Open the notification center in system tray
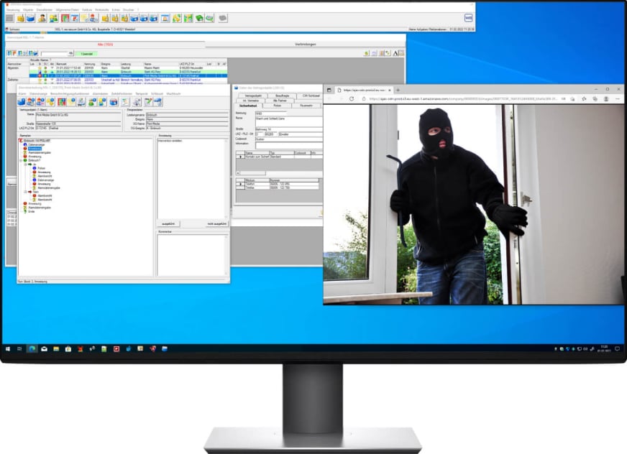 (x=618, y=349)
